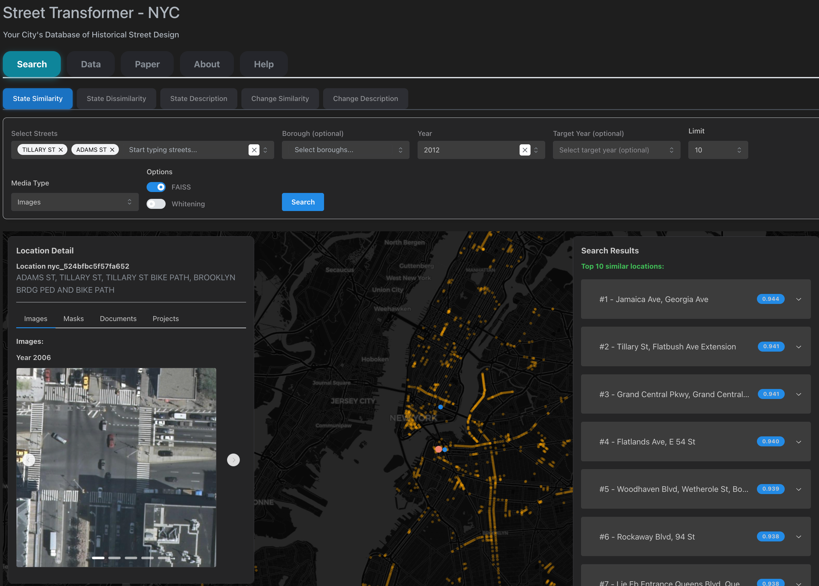Click the 0.944 similarity score badge
Image resolution: width=819 pixels, height=586 pixels.
click(x=771, y=299)
